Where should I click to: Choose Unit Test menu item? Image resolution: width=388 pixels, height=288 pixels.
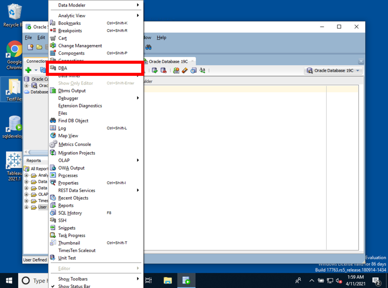(x=96, y=258)
